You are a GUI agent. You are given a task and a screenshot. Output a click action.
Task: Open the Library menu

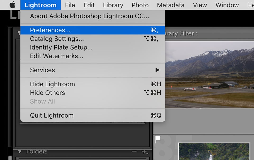113,5
